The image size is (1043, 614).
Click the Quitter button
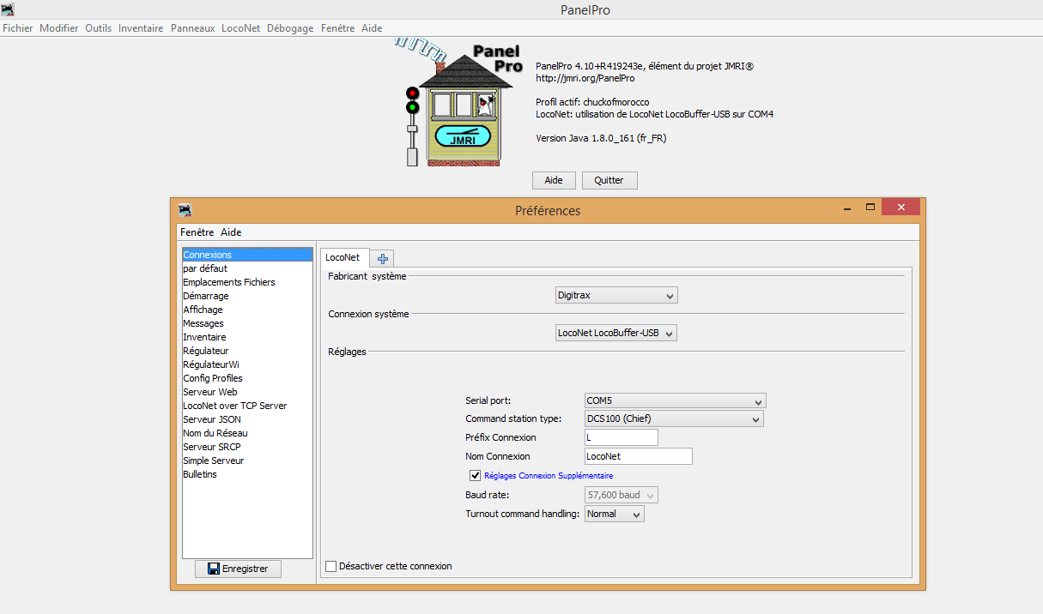point(609,180)
